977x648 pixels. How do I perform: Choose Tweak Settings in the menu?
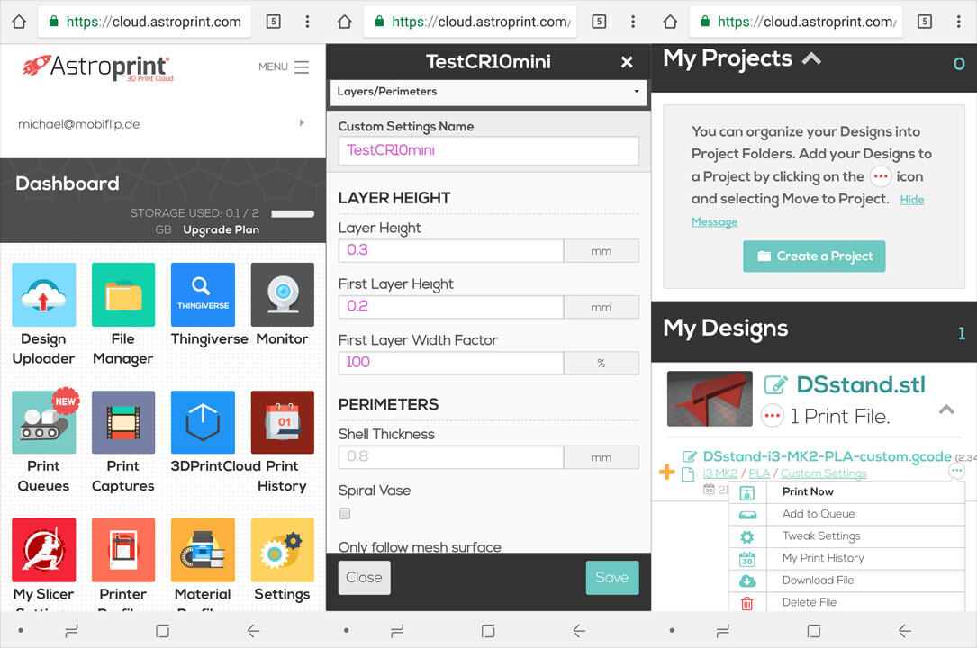point(820,536)
